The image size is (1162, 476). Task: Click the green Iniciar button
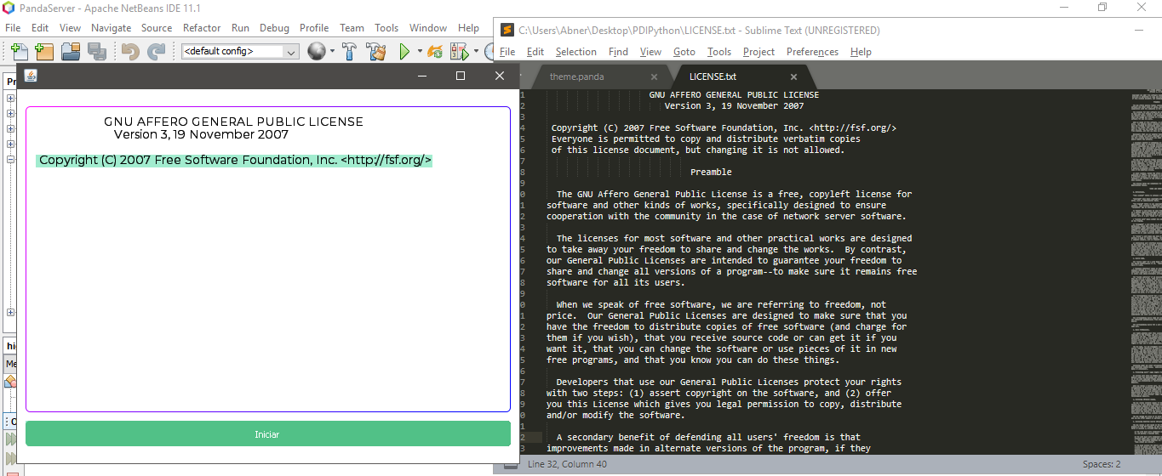tap(267, 434)
